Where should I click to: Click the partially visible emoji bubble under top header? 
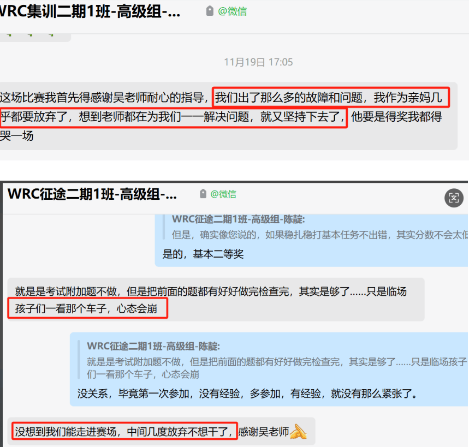pos(35,37)
